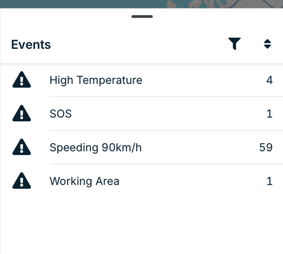The width and height of the screenshot is (283, 254).
Task: Click the Working Area count of 1
Action: 270,181
